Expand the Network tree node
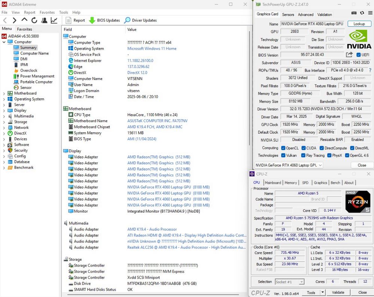The image size is (374, 297). coord(4,128)
